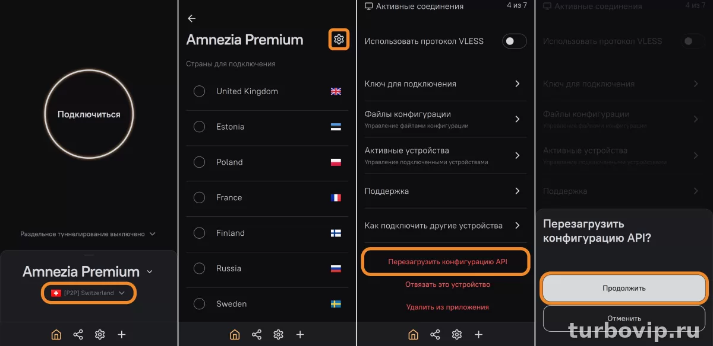Viewport: 713px width, 346px height.
Task: Click the home icon in the bottom navigation
Action: (56, 334)
